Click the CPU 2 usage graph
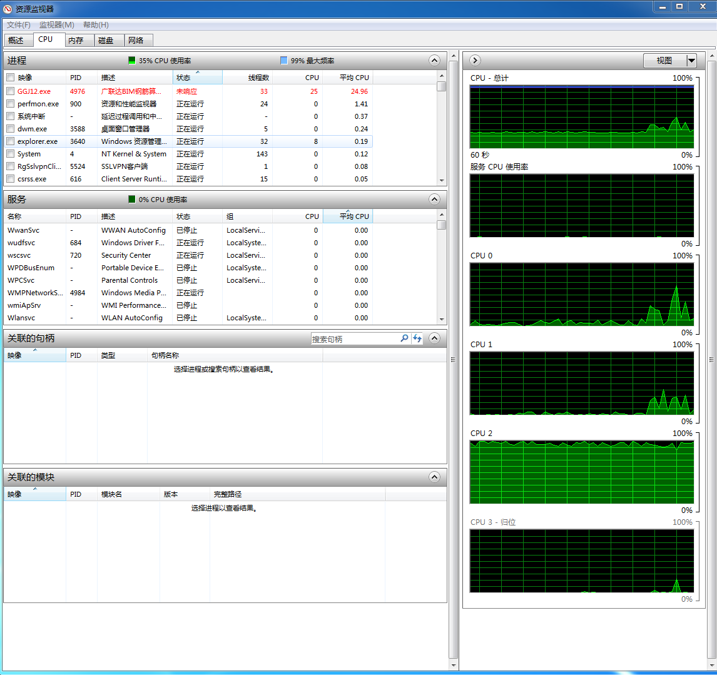717x675 pixels. tap(582, 472)
